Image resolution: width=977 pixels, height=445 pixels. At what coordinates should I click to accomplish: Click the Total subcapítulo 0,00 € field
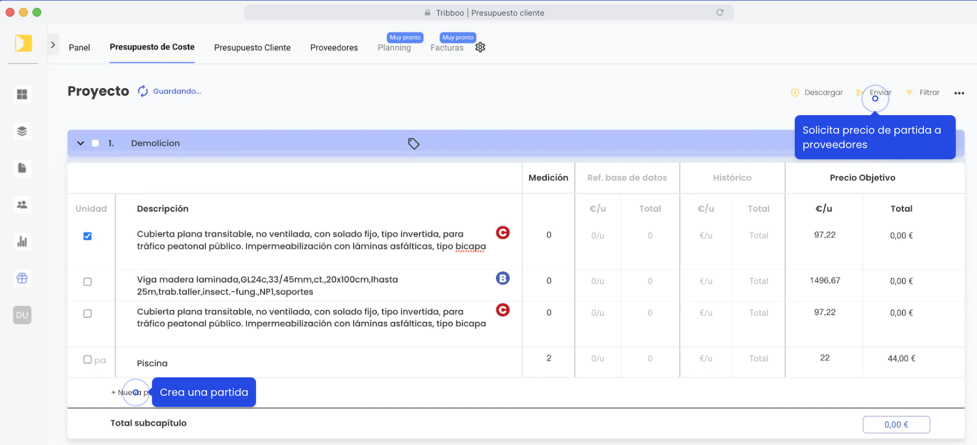[897, 425]
